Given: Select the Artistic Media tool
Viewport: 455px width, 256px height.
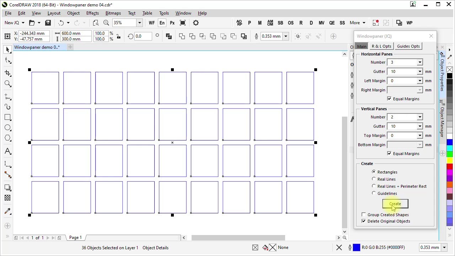Looking at the screenshot, I should tap(7, 107).
